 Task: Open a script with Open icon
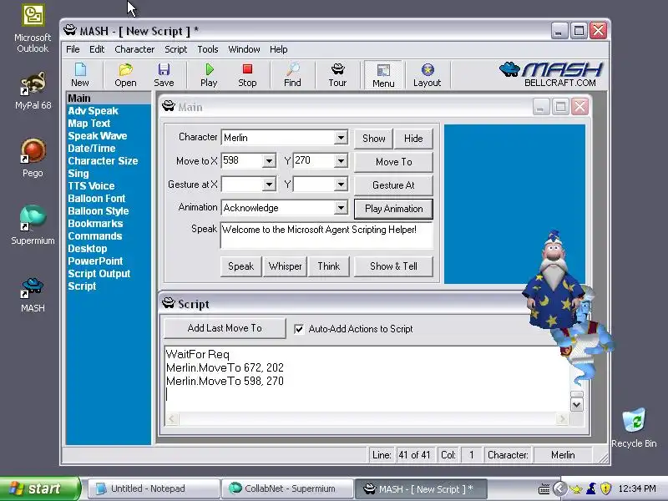(x=125, y=75)
